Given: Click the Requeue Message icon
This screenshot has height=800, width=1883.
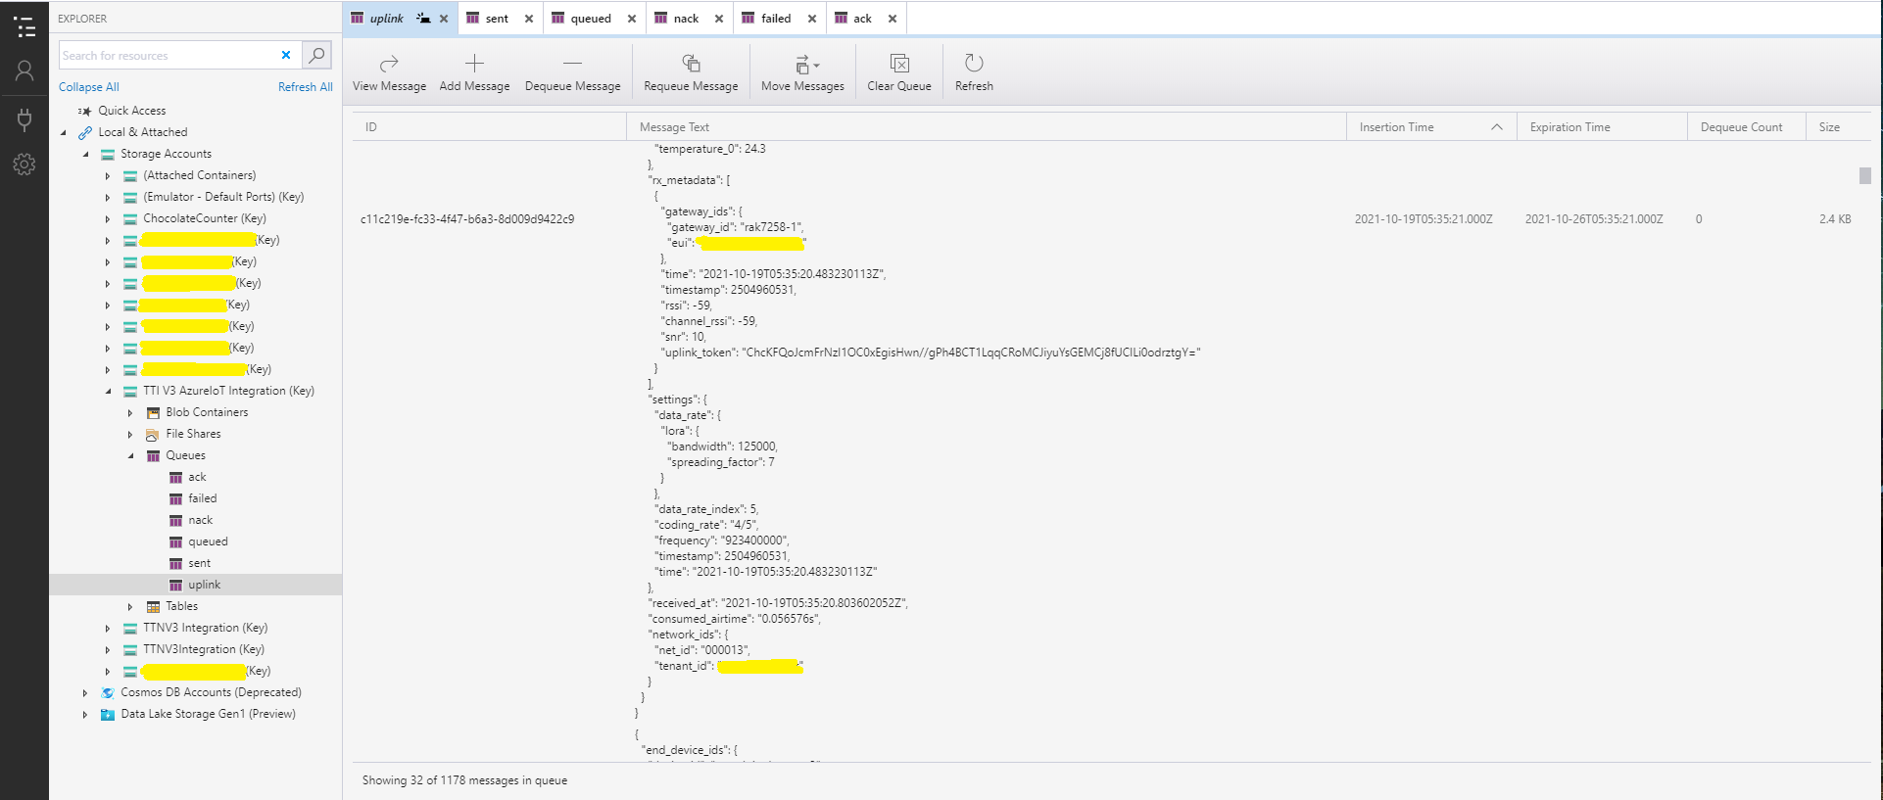Looking at the screenshot, I should (691, 64).
